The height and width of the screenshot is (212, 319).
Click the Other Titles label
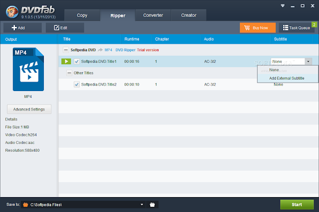83,73
